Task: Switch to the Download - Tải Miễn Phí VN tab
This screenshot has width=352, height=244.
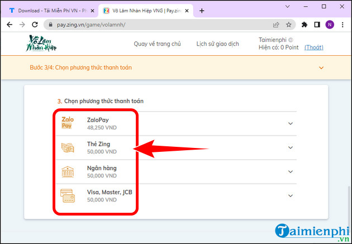Action: point(49,11)
